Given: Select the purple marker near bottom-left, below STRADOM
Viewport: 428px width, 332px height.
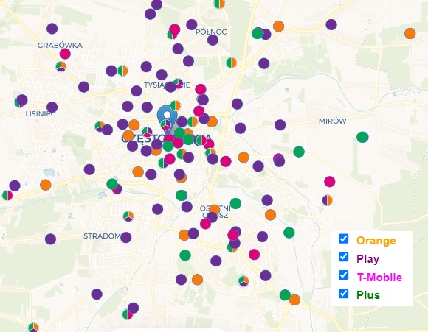Looking at the screenshot, I should pyautogui.click(x=97, y=294).
